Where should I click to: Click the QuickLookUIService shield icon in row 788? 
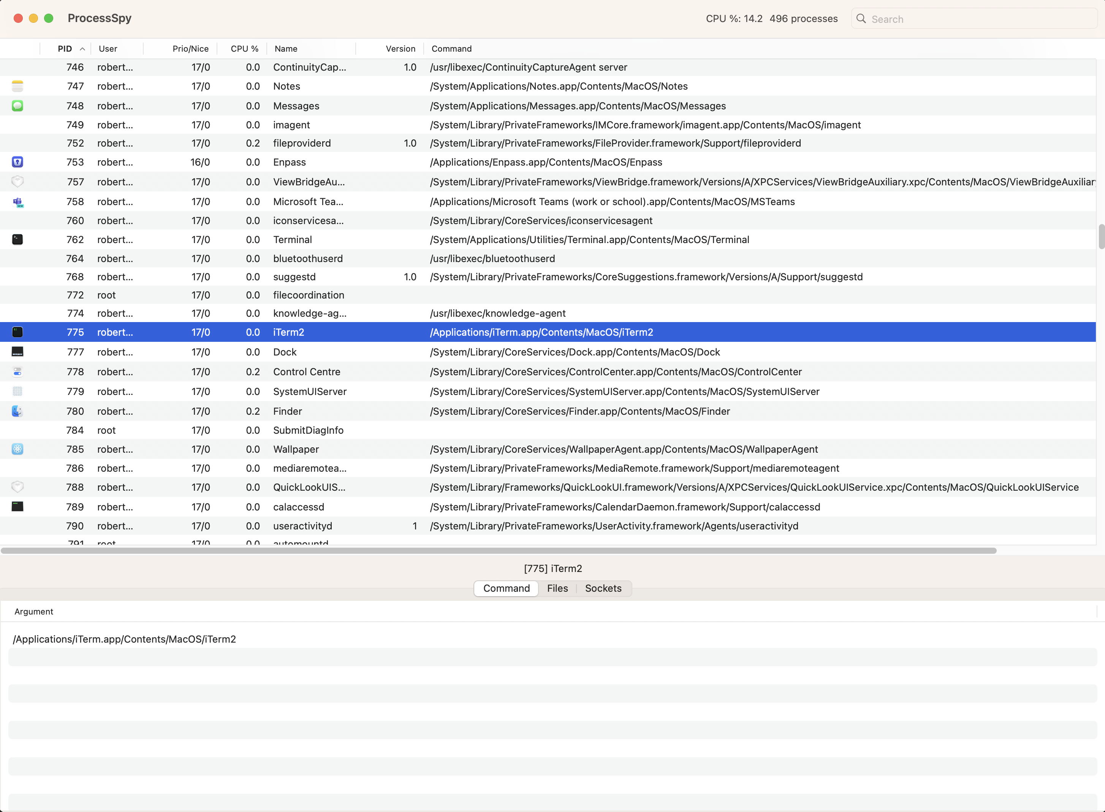click(x=17, y=487)
